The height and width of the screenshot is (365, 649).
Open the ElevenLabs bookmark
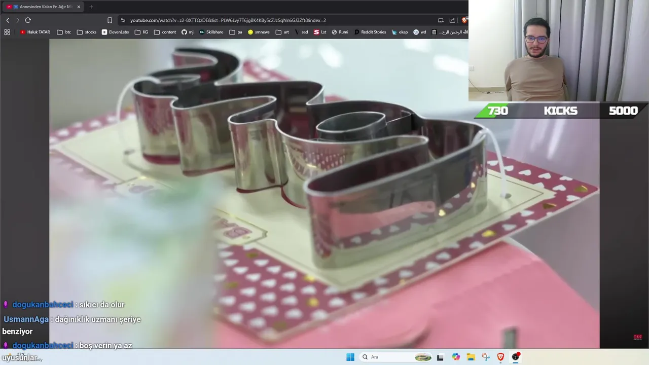[115, 32]
